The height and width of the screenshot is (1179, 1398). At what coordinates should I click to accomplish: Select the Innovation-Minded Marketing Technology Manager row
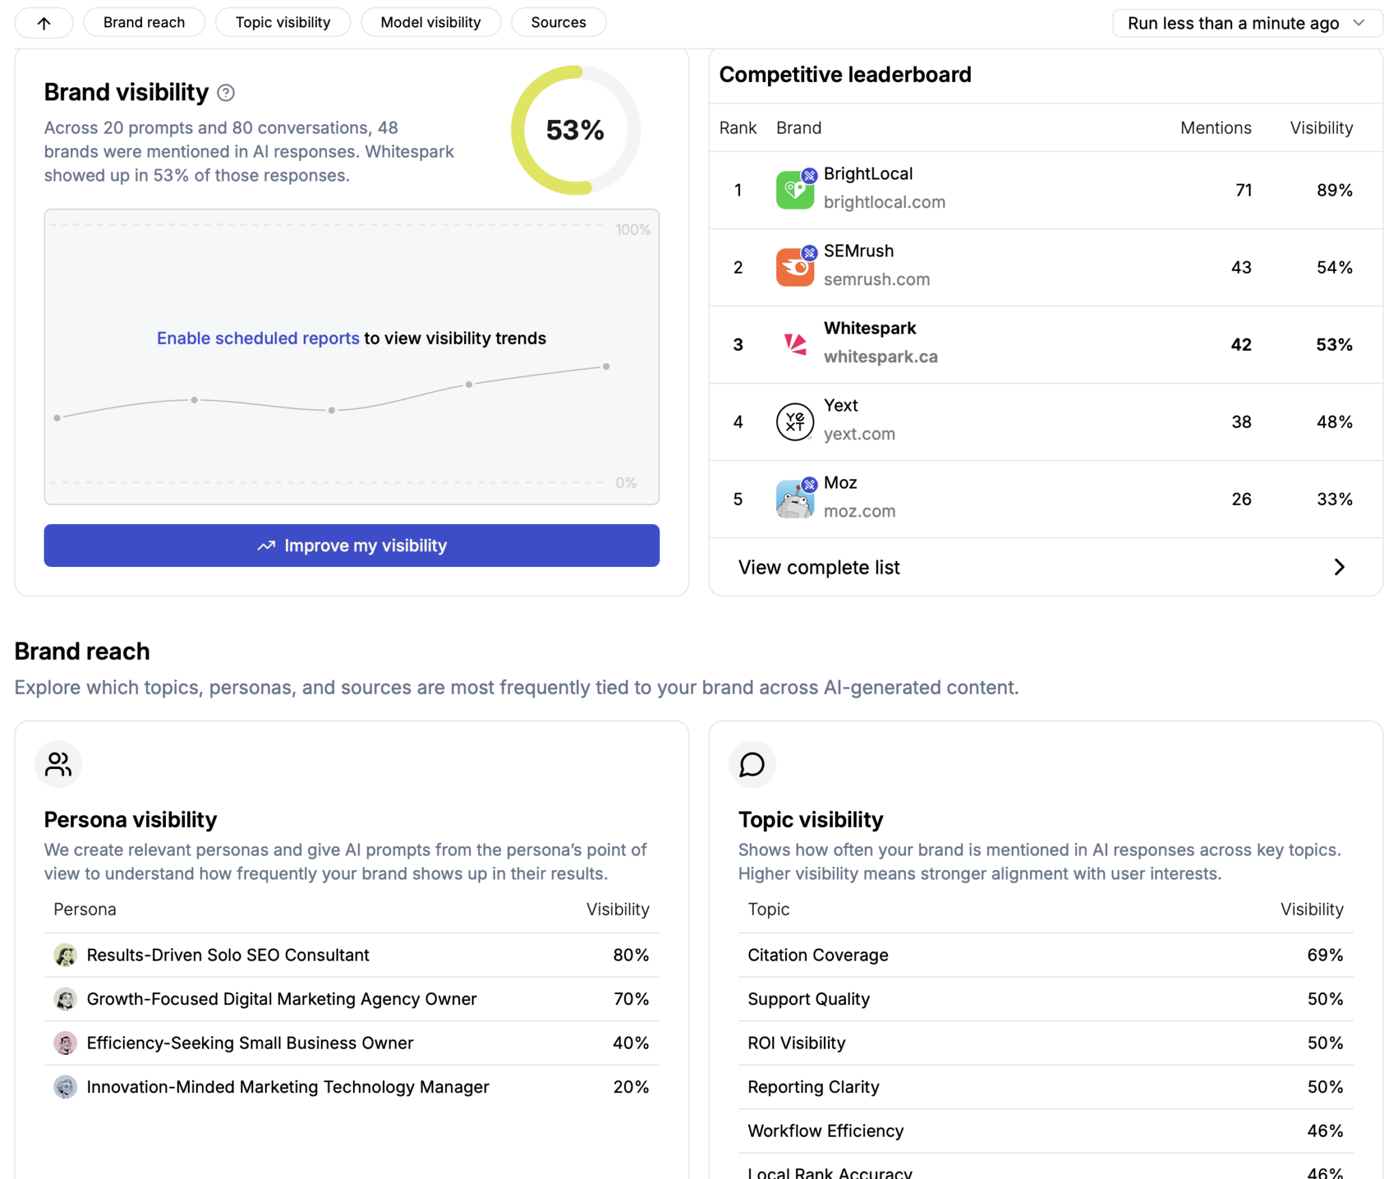pyautogui.click(x=352, y=1087)
